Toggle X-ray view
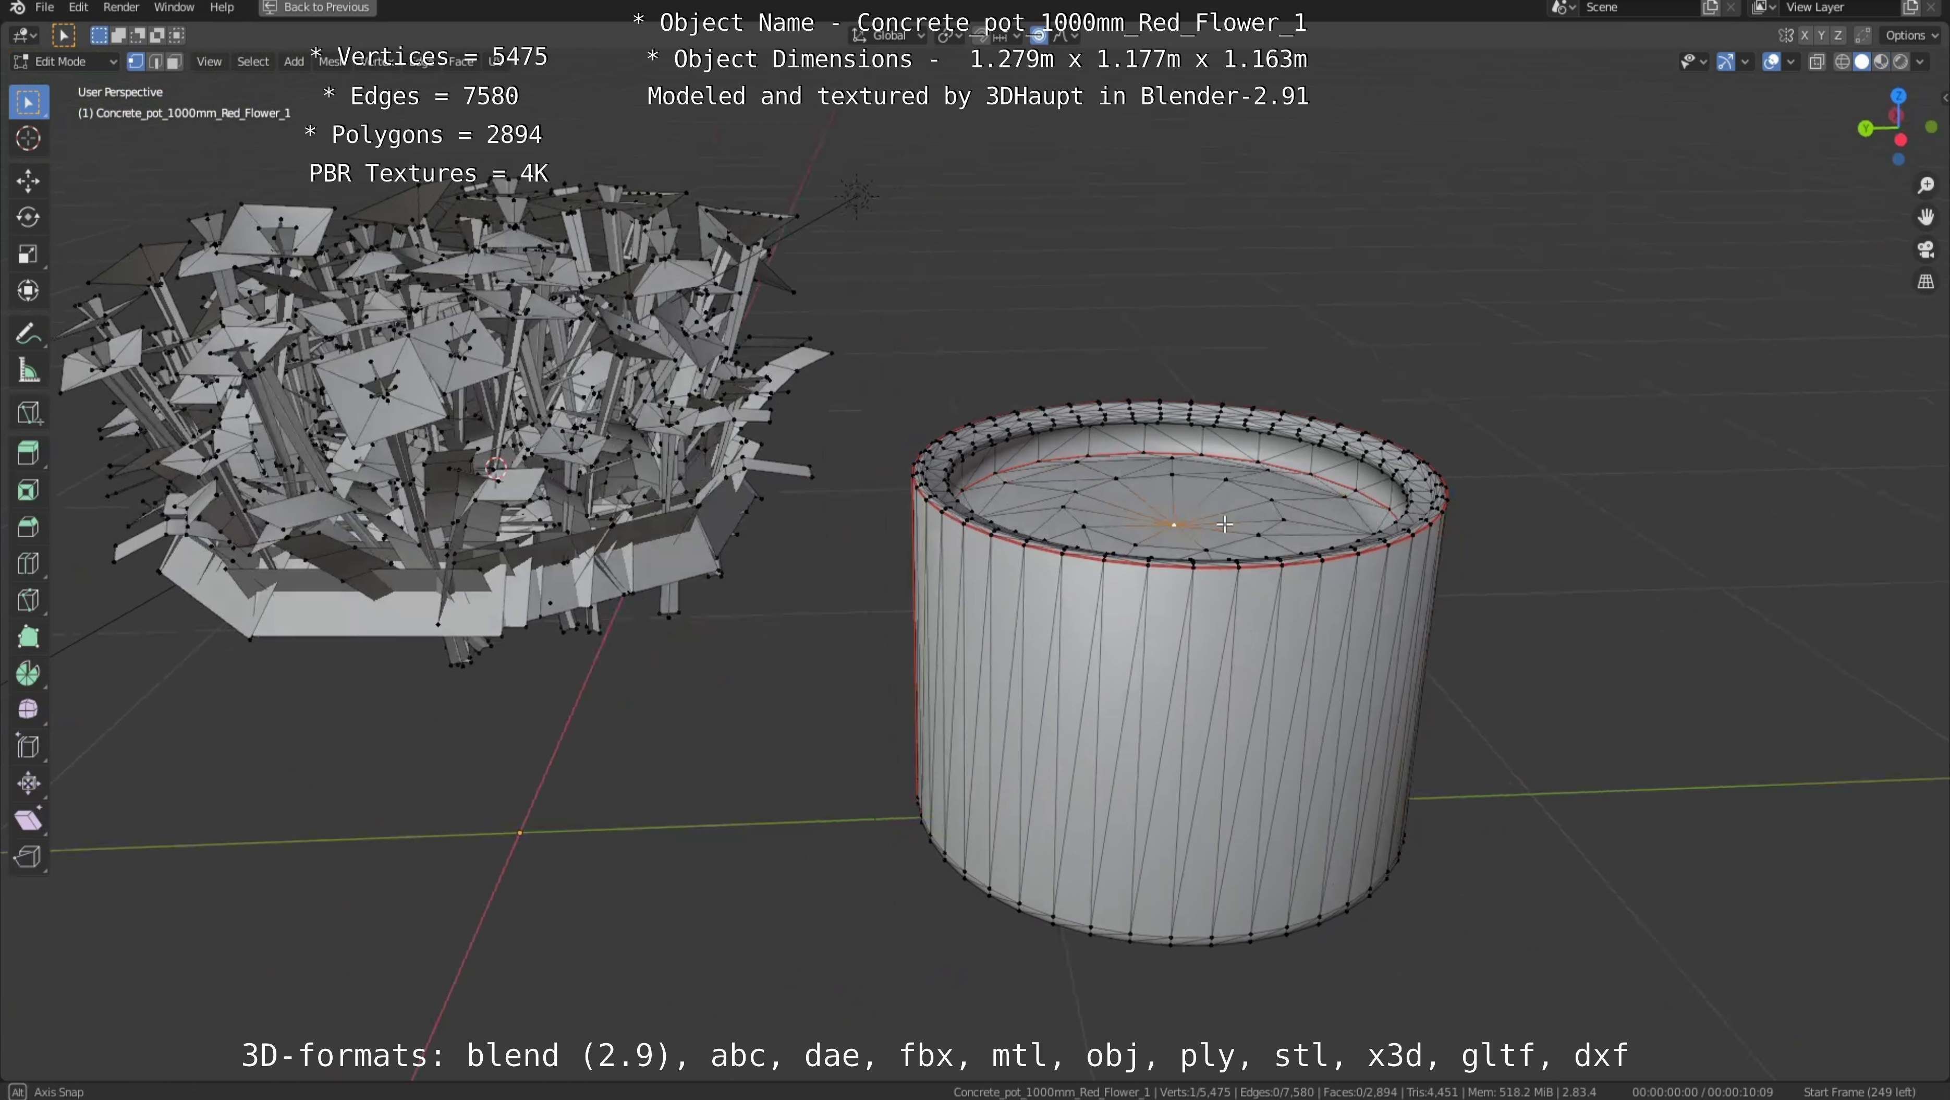Image resolution: width=1950 pixels, height=1100 pixels. coord(1817,62)
